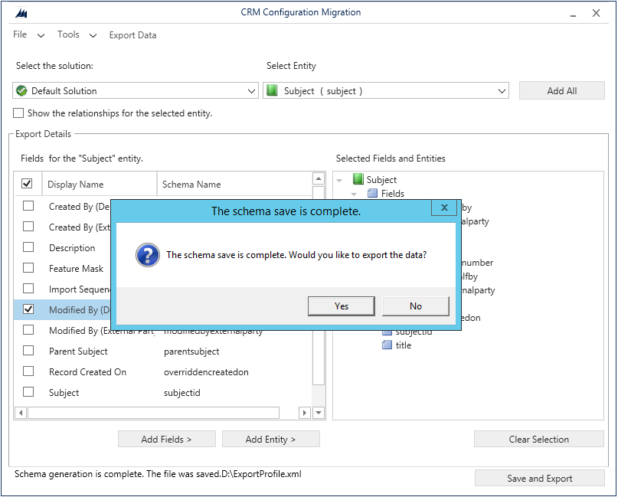Check the Created By (Delegate) row checkbox
The height and width of the screenshot is (497, 618).
[x=28, y=206]
